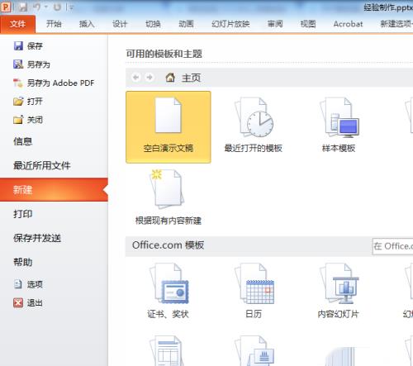Open the 文件 tab
Image resolution: width=413 pixels, height=366 pixels.
pos(17,24)
